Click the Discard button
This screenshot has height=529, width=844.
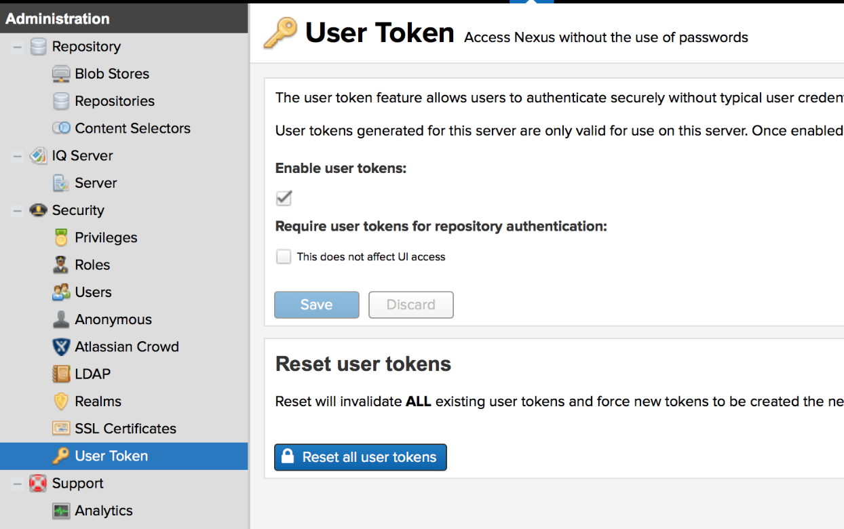[x=410, y=305]
